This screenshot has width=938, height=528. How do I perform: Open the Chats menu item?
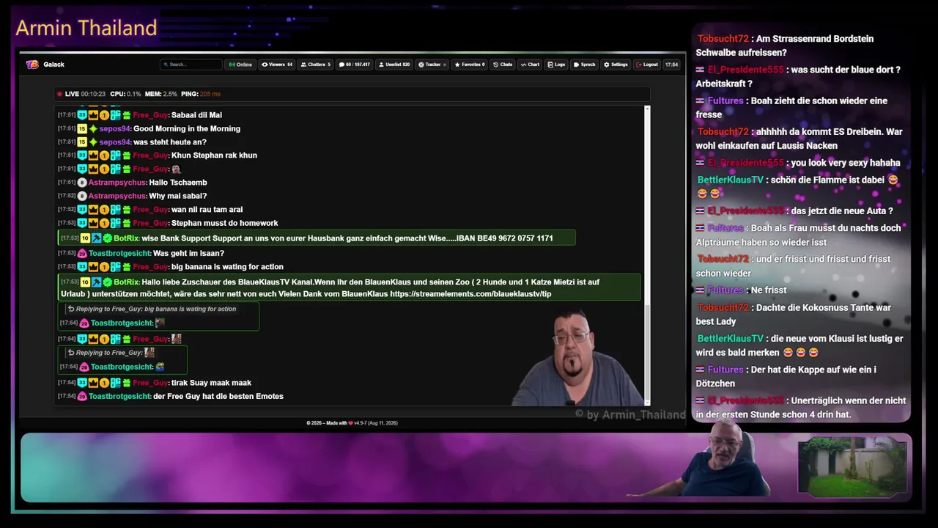pos(503,65)
